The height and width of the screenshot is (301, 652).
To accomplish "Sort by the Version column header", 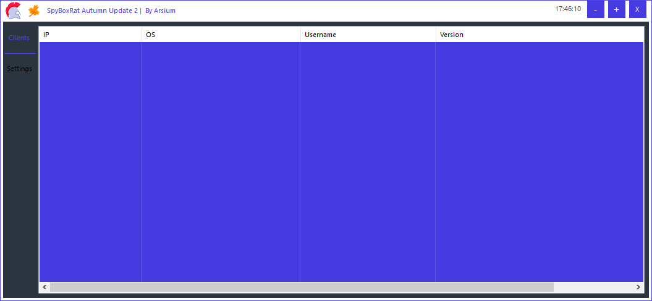I will click(x=538, y=35).
